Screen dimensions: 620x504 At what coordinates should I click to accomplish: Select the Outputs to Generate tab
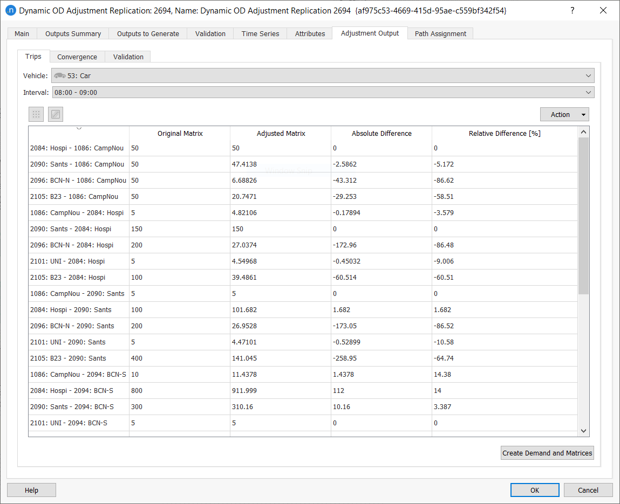click(x=148, y=33)
